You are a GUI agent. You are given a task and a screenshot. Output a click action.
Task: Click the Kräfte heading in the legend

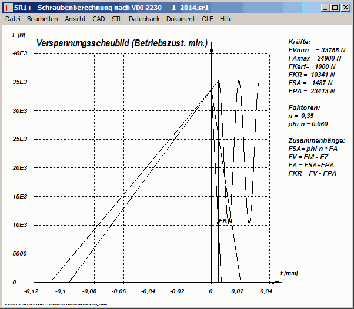tap(300, 42)
